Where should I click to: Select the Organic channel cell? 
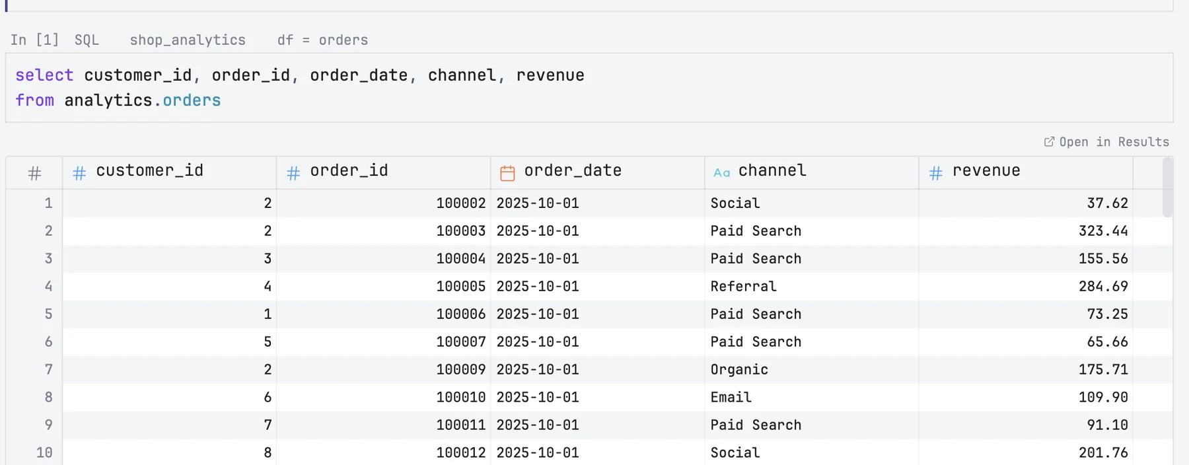811,370
